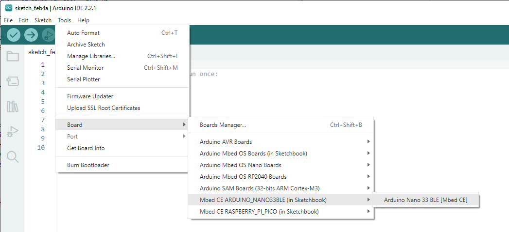The height and width of the screenshot is (232, 509).
Task: Open the Debug sidebar panel icon
Action: point(13,131)
